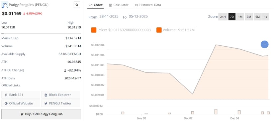
Task: Click the globe icon beside Official Website
Action: [x=6, y=103]
